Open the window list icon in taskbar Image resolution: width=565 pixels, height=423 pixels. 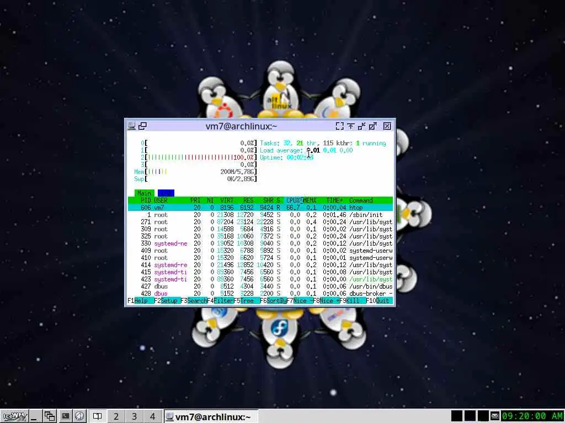49,416
